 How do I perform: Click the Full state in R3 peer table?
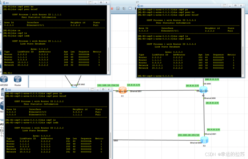point(230,31)
